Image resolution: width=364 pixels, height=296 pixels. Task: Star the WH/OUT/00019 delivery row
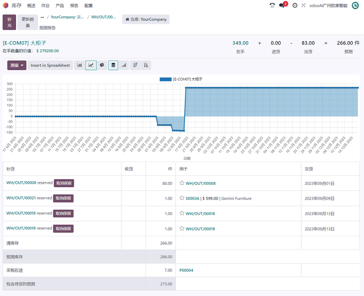(x=182, y=228)
